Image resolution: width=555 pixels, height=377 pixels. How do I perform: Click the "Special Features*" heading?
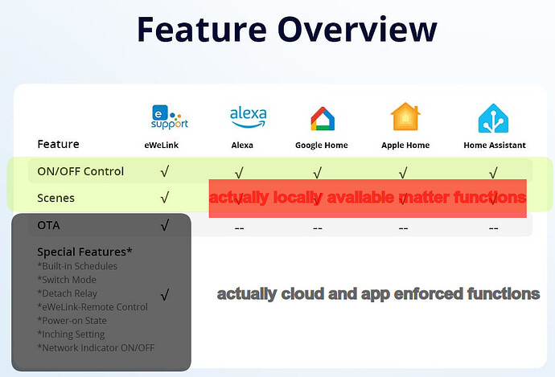[84, 252]
